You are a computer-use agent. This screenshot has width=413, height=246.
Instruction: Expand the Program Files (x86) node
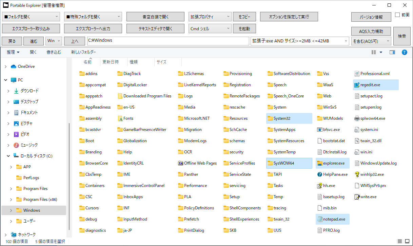tap(11, 200)
